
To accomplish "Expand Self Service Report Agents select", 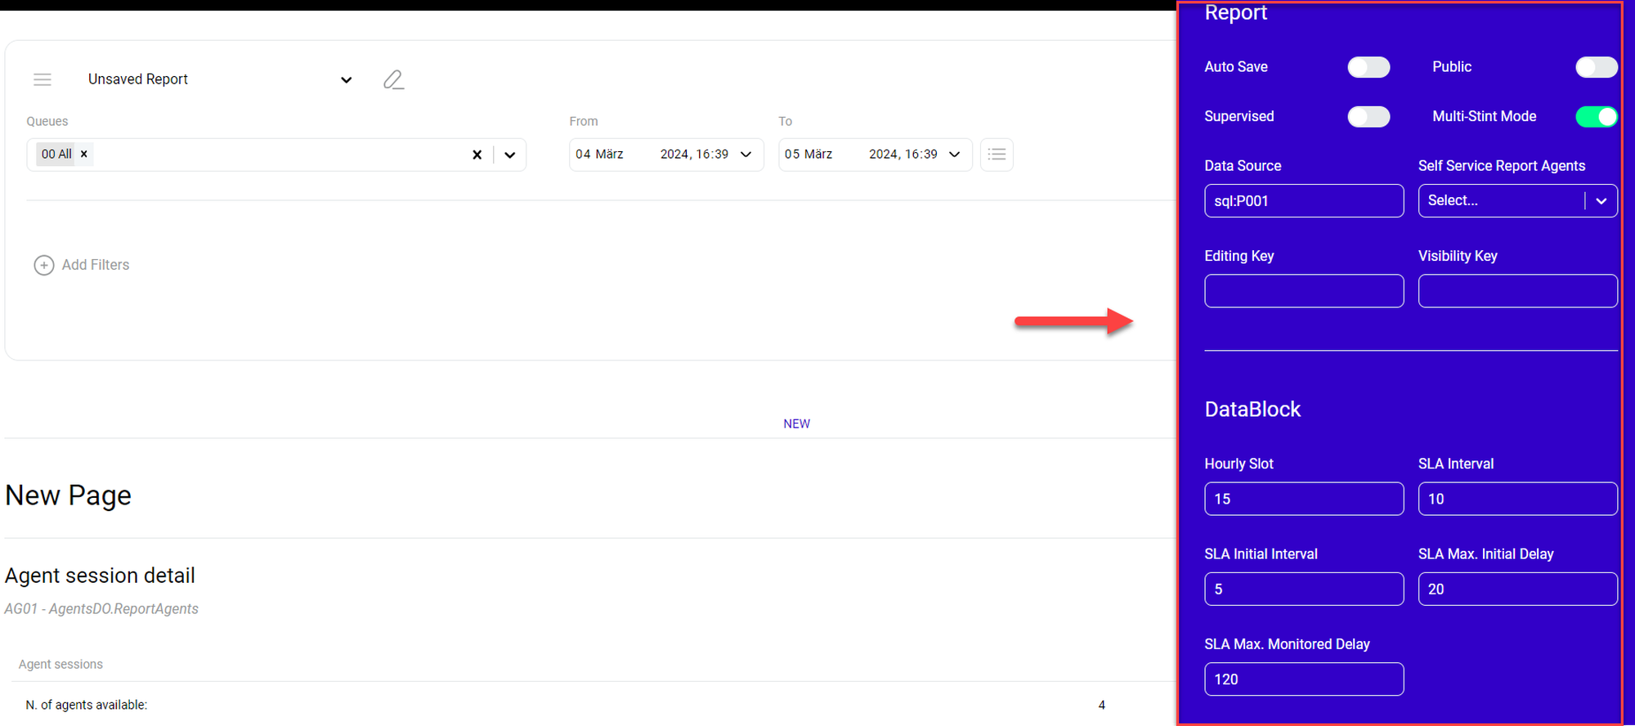I will (x=1601, y=201).
